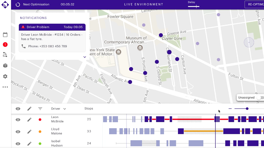The width and height of the screenshot is (264, 148).
Task: Click the app logo in the sidebar
Action: pyautogui.click(x=5, y=5)
